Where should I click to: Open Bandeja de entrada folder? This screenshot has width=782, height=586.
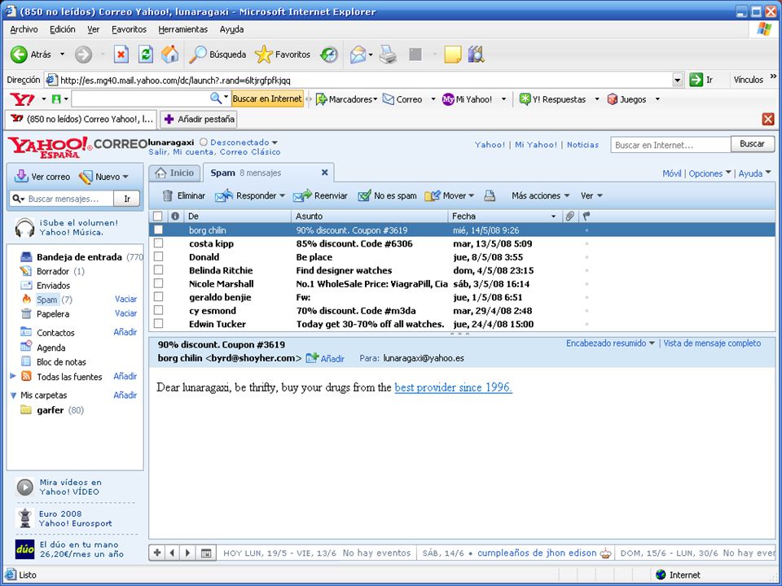(x=79, y=257)
